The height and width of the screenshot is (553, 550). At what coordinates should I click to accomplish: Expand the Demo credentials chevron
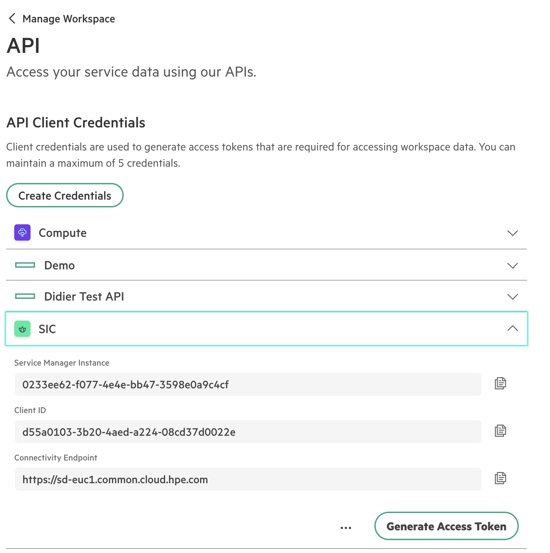512,266
